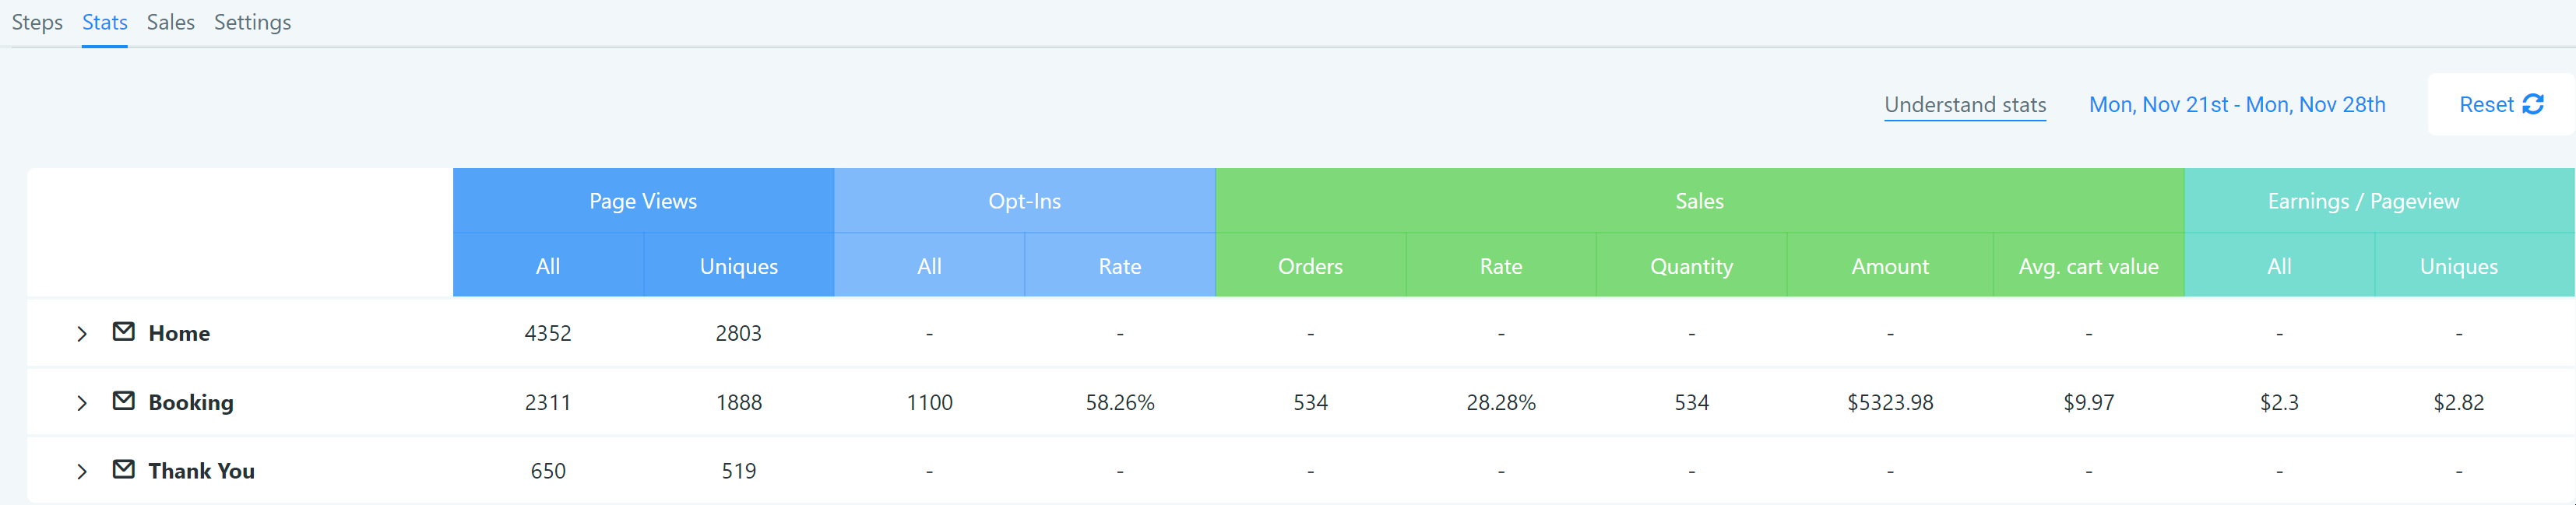
Task: Click the Opt-Ins column group header
Action: (1024, 201)
